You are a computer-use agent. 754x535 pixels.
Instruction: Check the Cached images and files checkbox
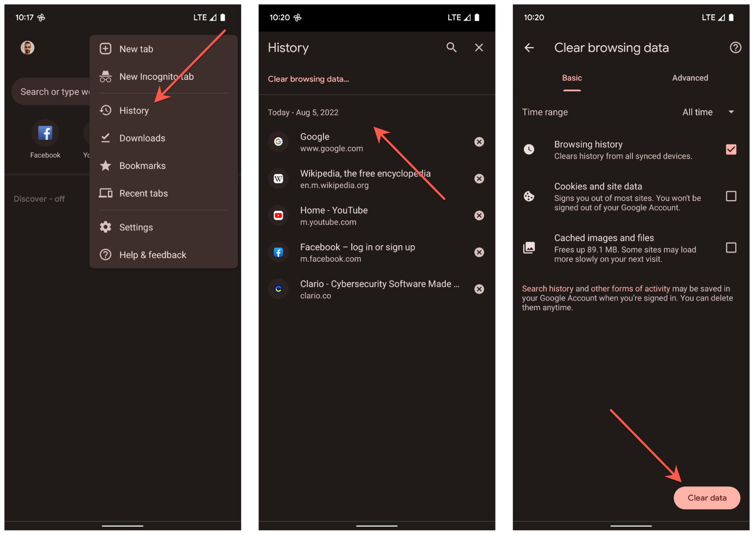point(731,248)
